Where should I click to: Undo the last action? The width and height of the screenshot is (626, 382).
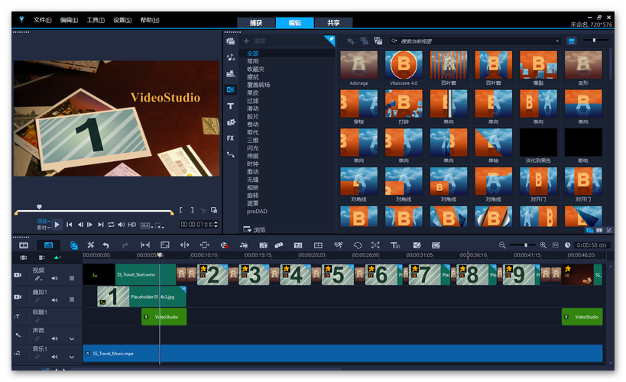[x=105, y=245]
